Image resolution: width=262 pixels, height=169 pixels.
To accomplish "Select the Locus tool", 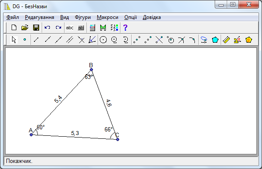I will (x=204, y=40).
